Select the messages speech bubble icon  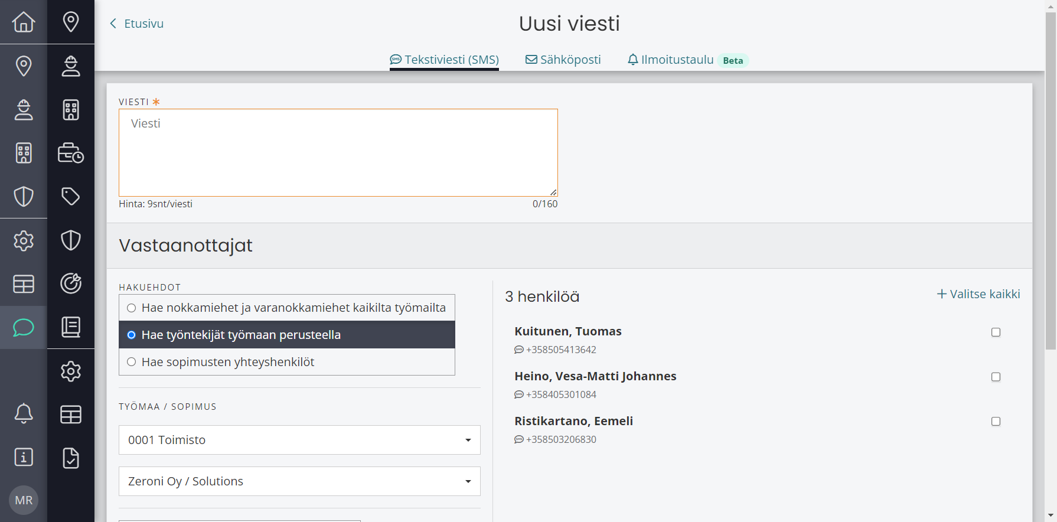(24, 327)
